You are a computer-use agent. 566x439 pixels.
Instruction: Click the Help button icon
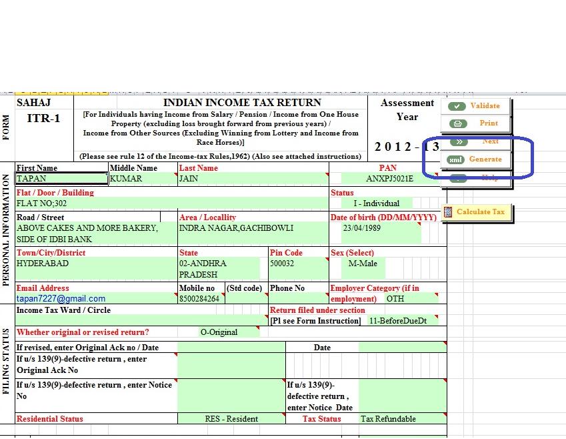pos(457,177)
